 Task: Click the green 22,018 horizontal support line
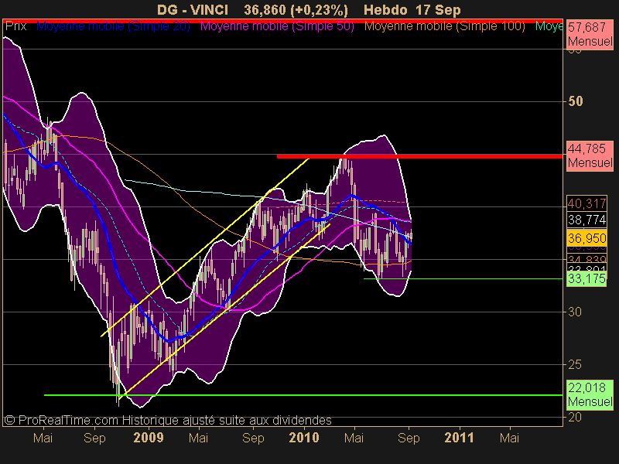coord(303,395)
